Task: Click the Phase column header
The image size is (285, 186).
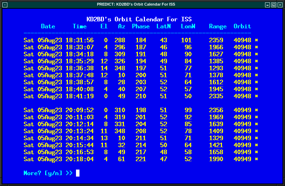Action: tap(141, 26)
